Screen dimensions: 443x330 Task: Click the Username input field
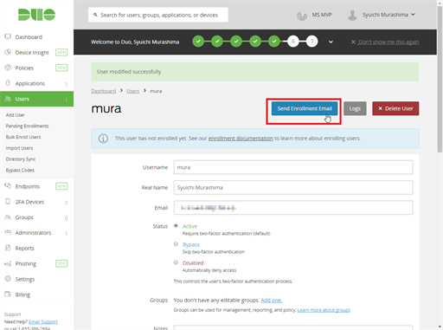(293, 167)
